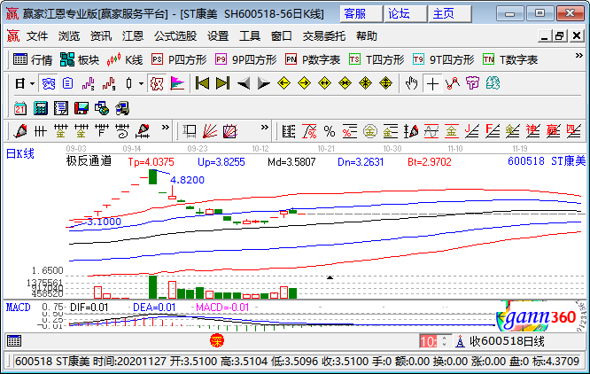
Task: Click the pink flag icon
Action: coord(177,83)
